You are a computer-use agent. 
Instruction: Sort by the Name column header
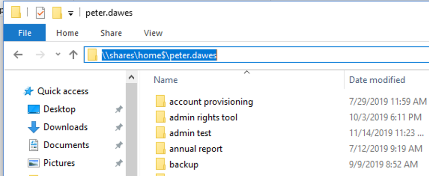click(166, 80)
